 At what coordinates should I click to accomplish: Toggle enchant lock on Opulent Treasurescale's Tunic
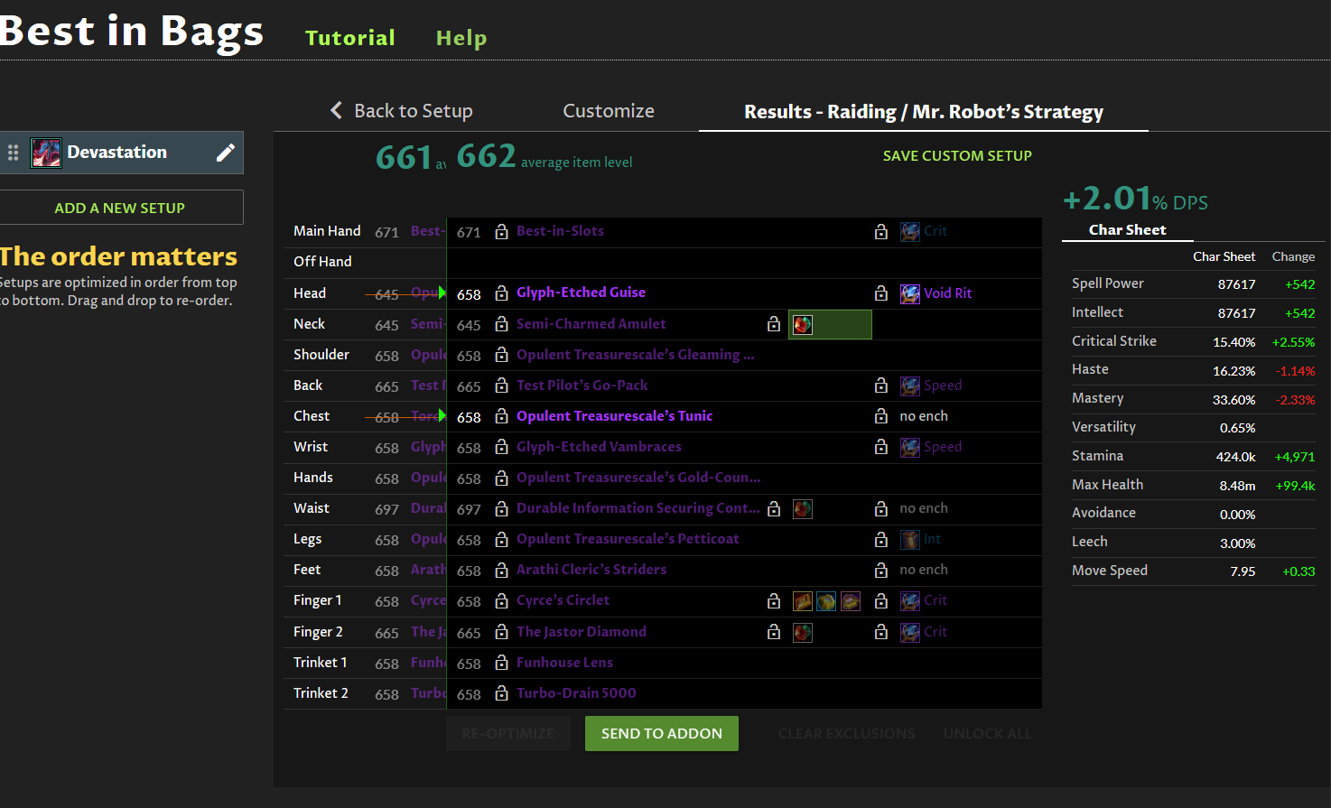pyautogui.click(x=881, y=416)
